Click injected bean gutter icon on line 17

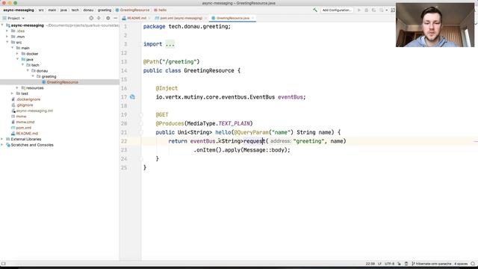[x=132, y=97]
